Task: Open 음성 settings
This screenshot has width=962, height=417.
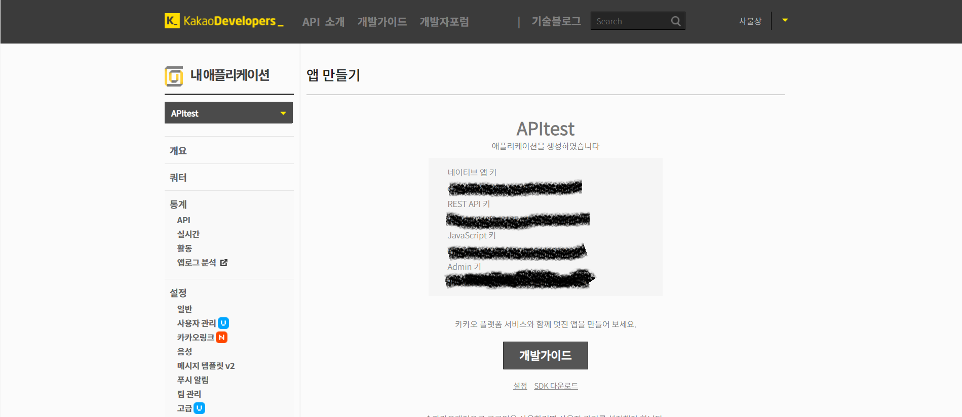Action: (x=184, y=352)
